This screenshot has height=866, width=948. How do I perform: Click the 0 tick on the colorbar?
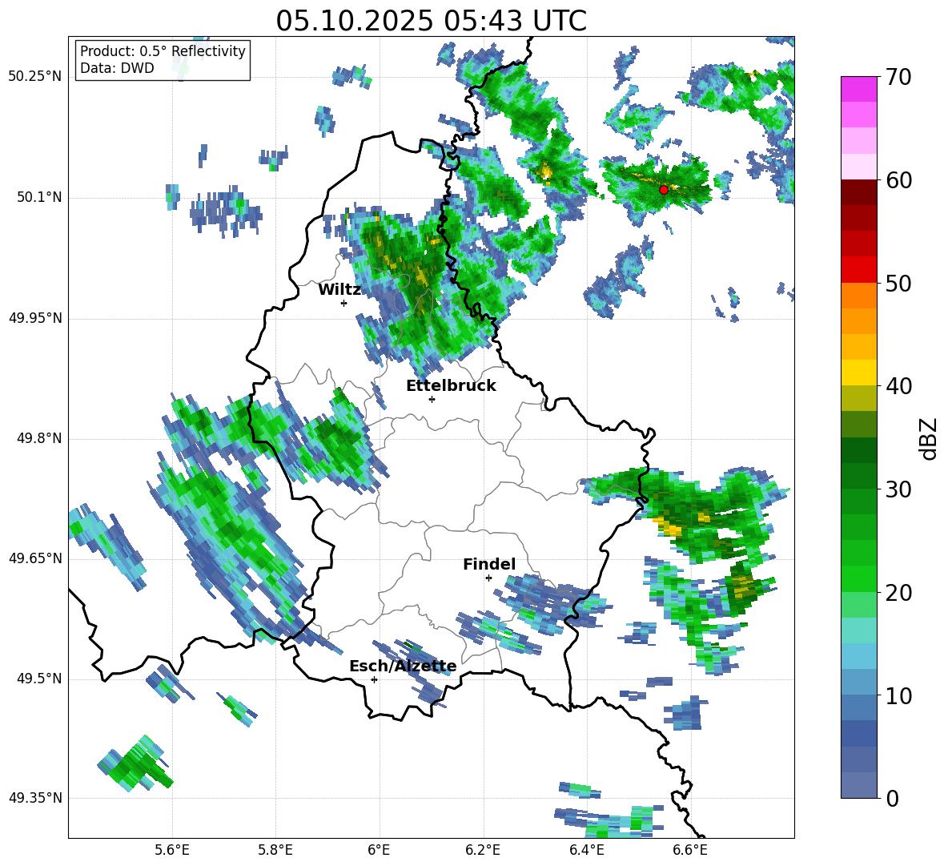892,798
